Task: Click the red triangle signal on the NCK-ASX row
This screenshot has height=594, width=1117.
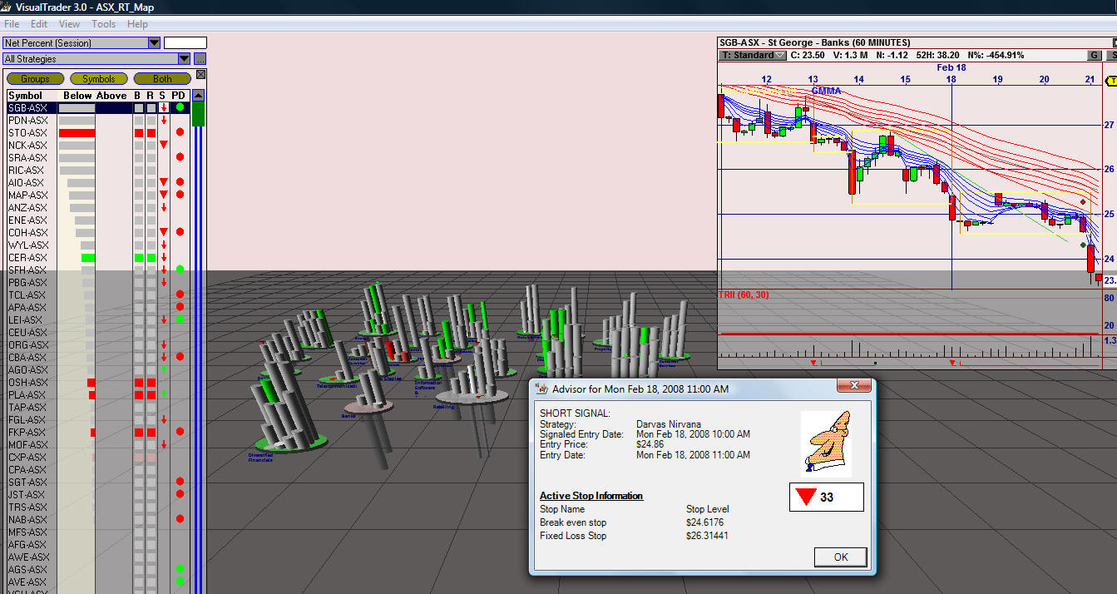Action: point(164,145)
